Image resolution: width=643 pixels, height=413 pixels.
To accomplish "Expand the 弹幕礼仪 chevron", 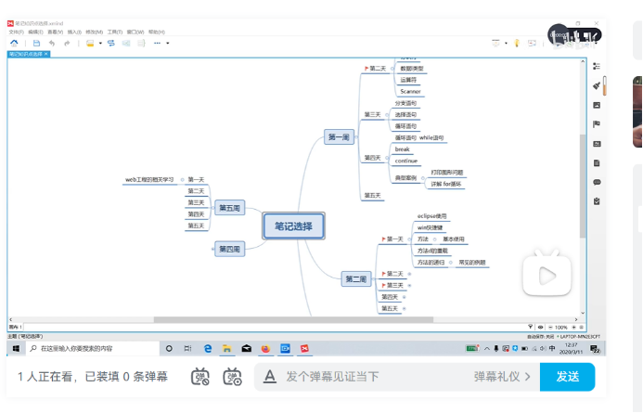I will click(x=527, y=377).
